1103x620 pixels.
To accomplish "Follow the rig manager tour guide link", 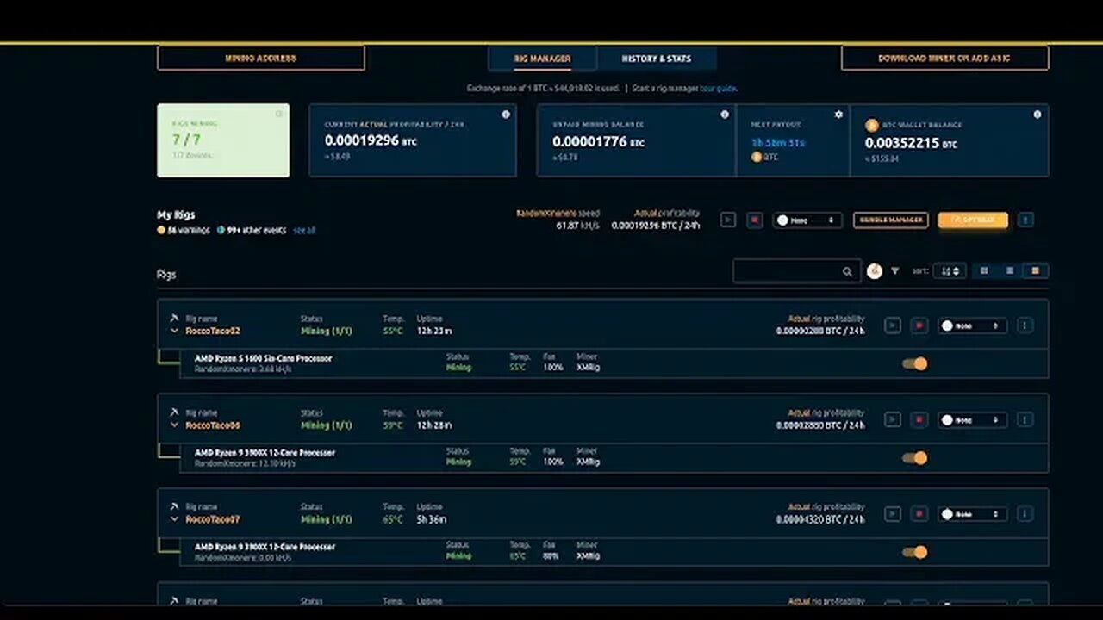I will click(x=719, y=88).
